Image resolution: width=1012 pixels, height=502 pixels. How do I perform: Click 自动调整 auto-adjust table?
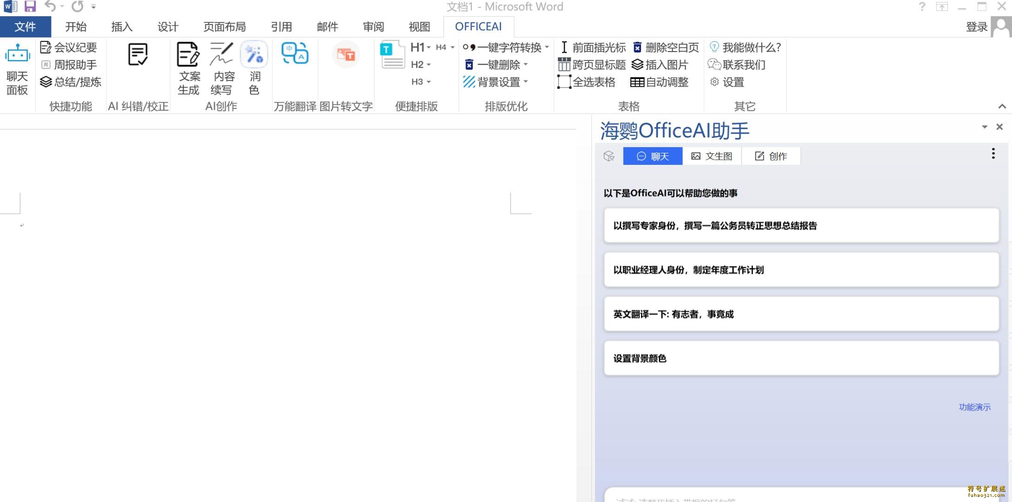click(x=659, y=82)
